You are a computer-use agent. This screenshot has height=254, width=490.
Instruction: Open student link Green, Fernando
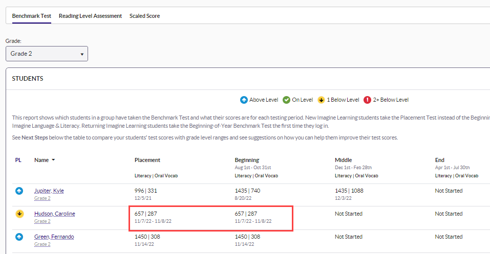(x=54, y=237)
